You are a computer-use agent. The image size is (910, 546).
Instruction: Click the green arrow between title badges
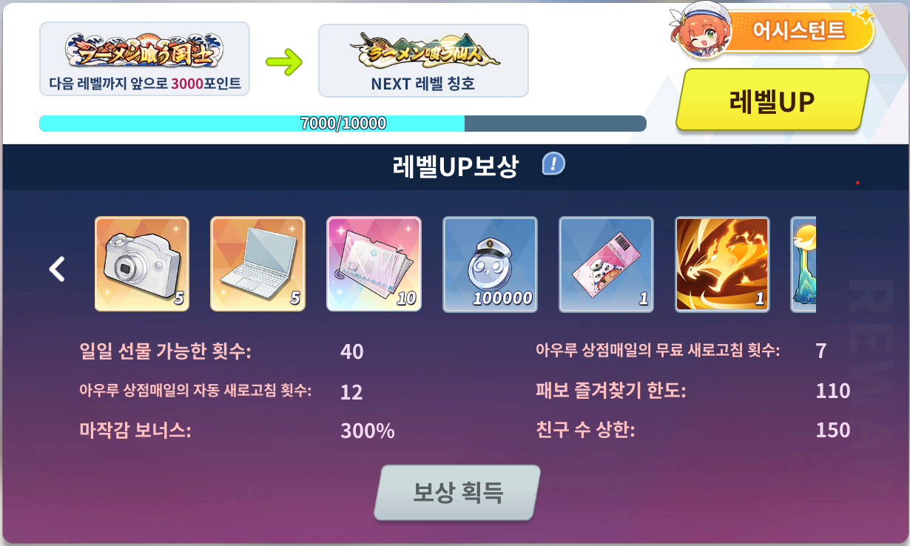click(284, 61)
